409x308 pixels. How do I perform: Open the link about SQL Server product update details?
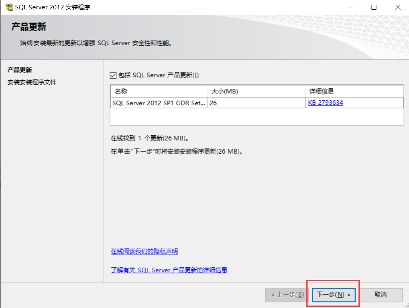click(169, 270)
